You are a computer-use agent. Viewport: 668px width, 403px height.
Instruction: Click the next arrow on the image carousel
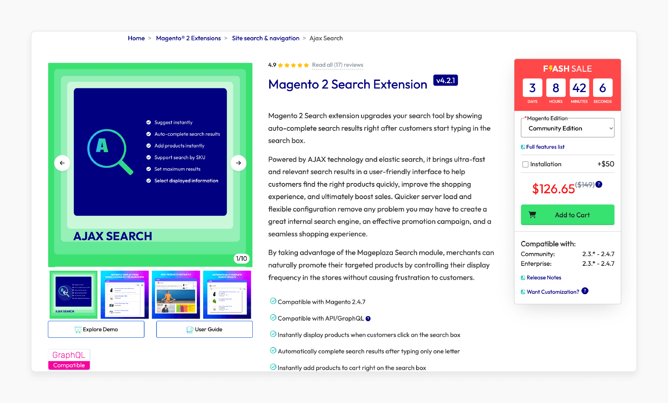click(x=238, y=163)
